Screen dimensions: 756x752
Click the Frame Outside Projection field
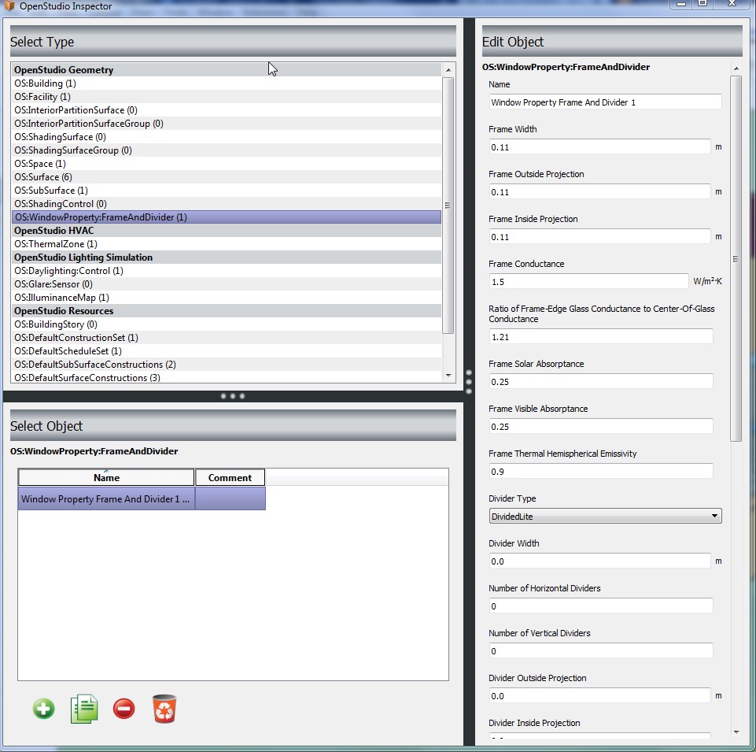point(599,191)
